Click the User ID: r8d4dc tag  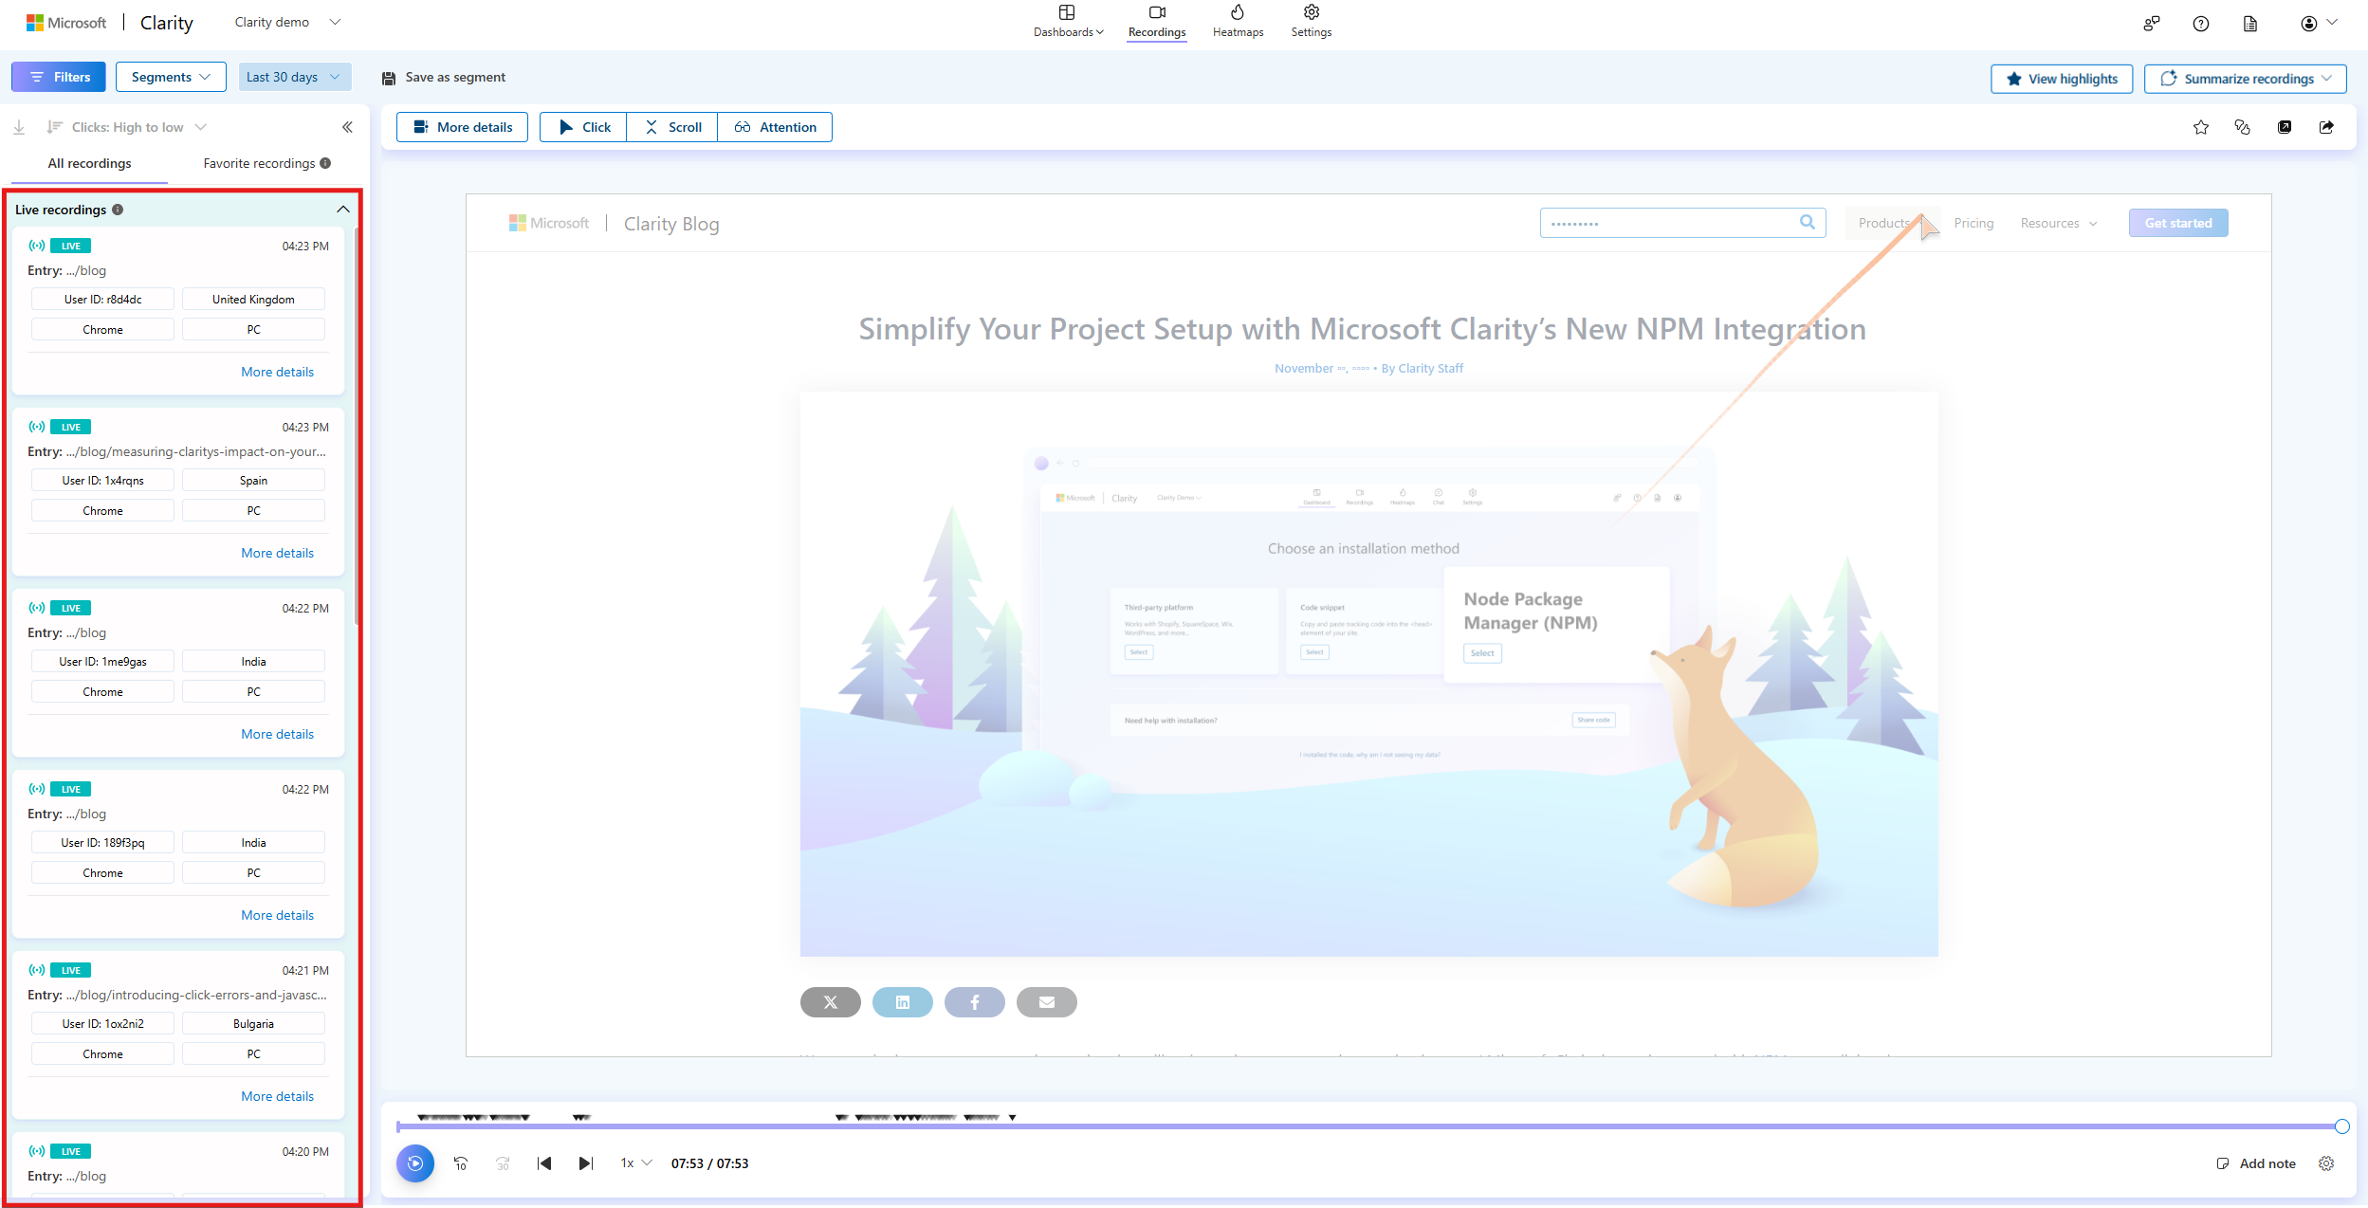point(102,300)
